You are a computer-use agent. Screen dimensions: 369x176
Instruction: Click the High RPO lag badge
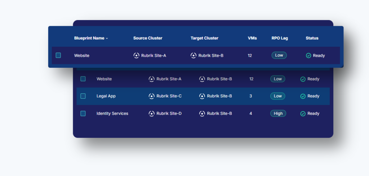click(278, 114)
